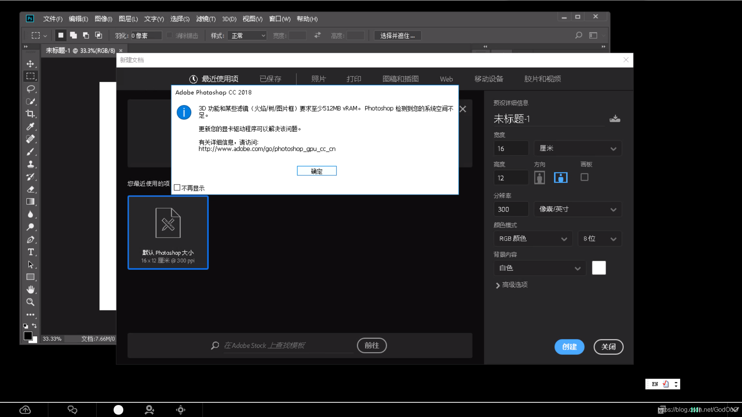This screenshot has height=417, width=742.
Task: Select the Path Selection tool
Action: point(30,264)
